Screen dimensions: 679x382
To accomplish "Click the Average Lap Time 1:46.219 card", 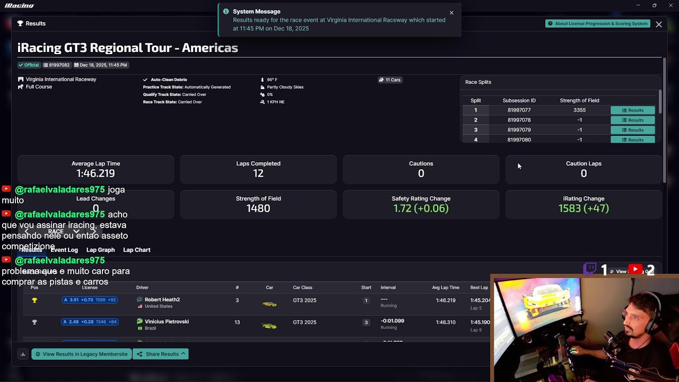I will pos(95,169).
